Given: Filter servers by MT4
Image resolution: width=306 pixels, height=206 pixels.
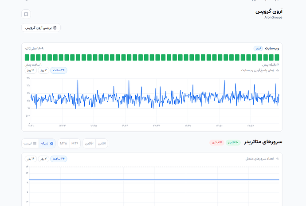Looking at the screenshot, I should click(75, 143).
